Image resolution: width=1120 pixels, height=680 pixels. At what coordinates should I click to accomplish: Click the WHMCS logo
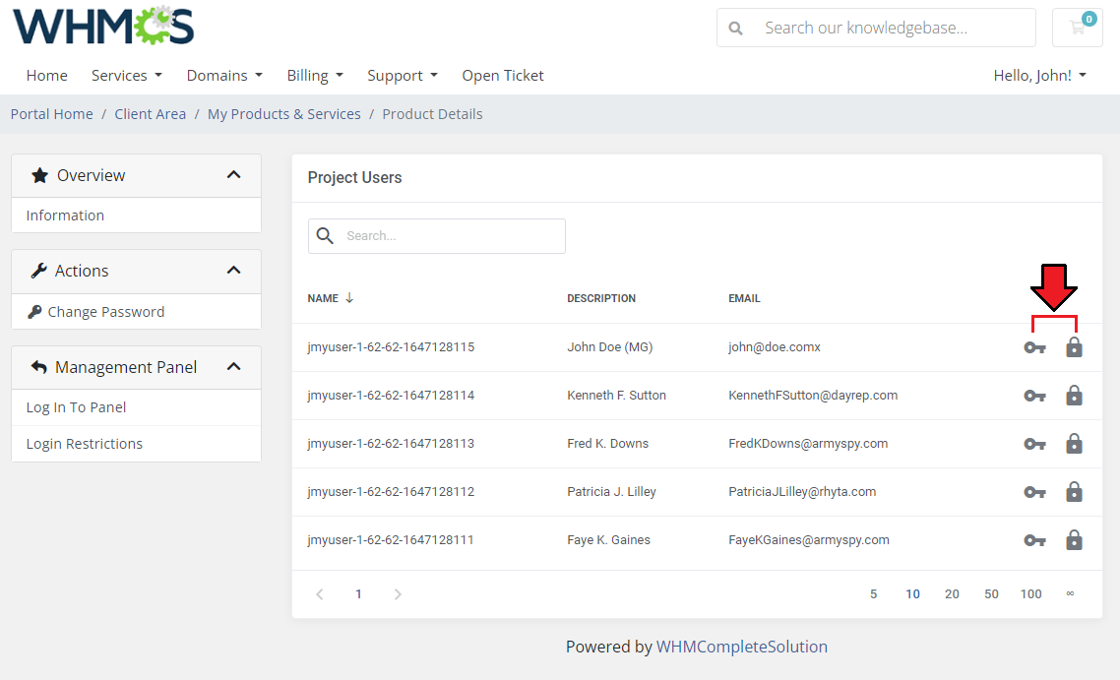103,26
